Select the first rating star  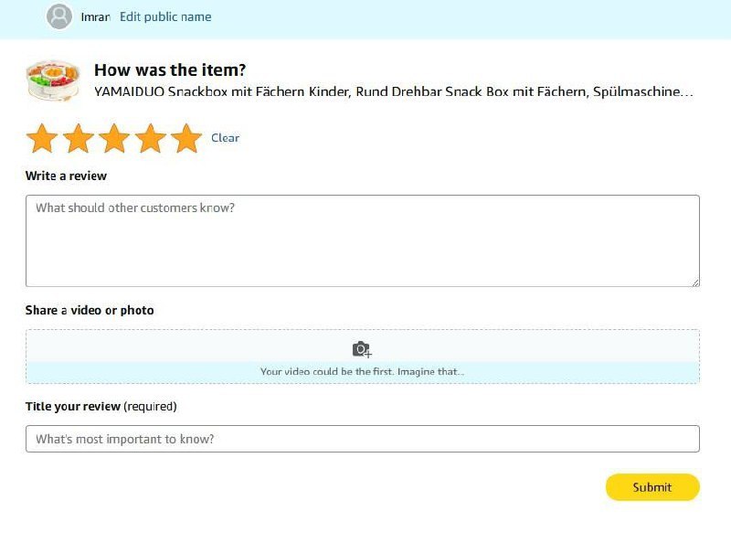(42, 139)
